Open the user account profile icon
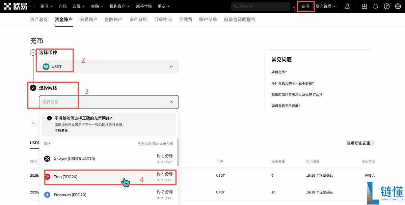Screen dimensions: 405x205 coord(347,6)
